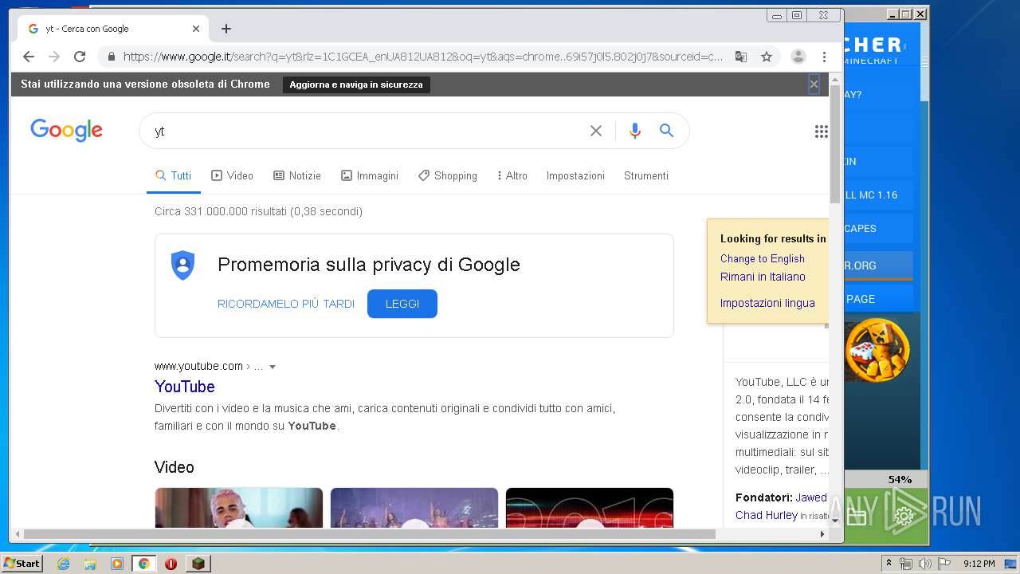Go back to previous page in Chrome
This screenshot has height=574, width=1020.
pos(29,57)
